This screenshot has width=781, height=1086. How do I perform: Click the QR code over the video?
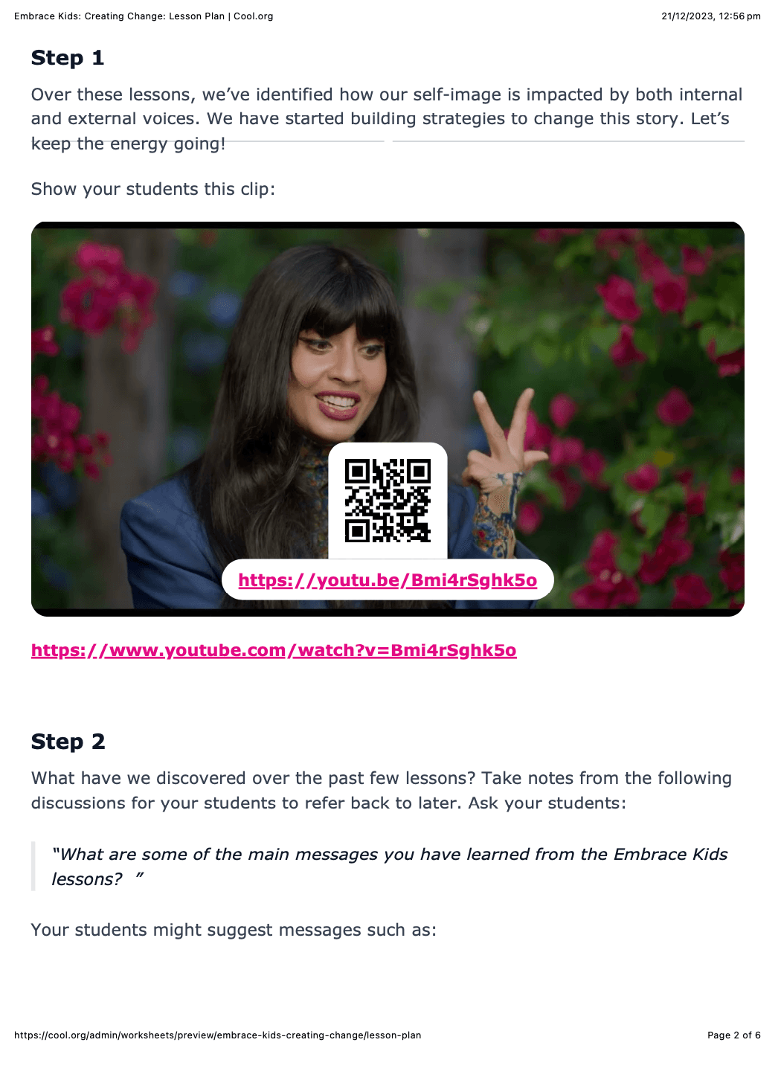click(388, 501)
